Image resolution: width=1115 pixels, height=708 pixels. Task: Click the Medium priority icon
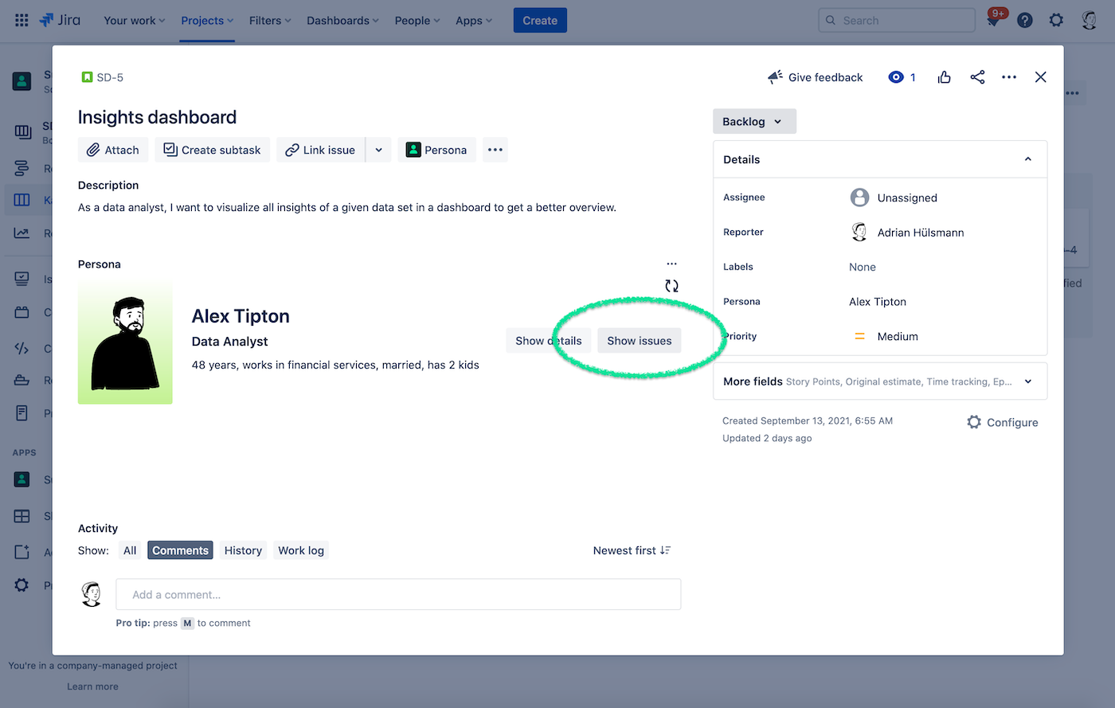pos(859,336)
